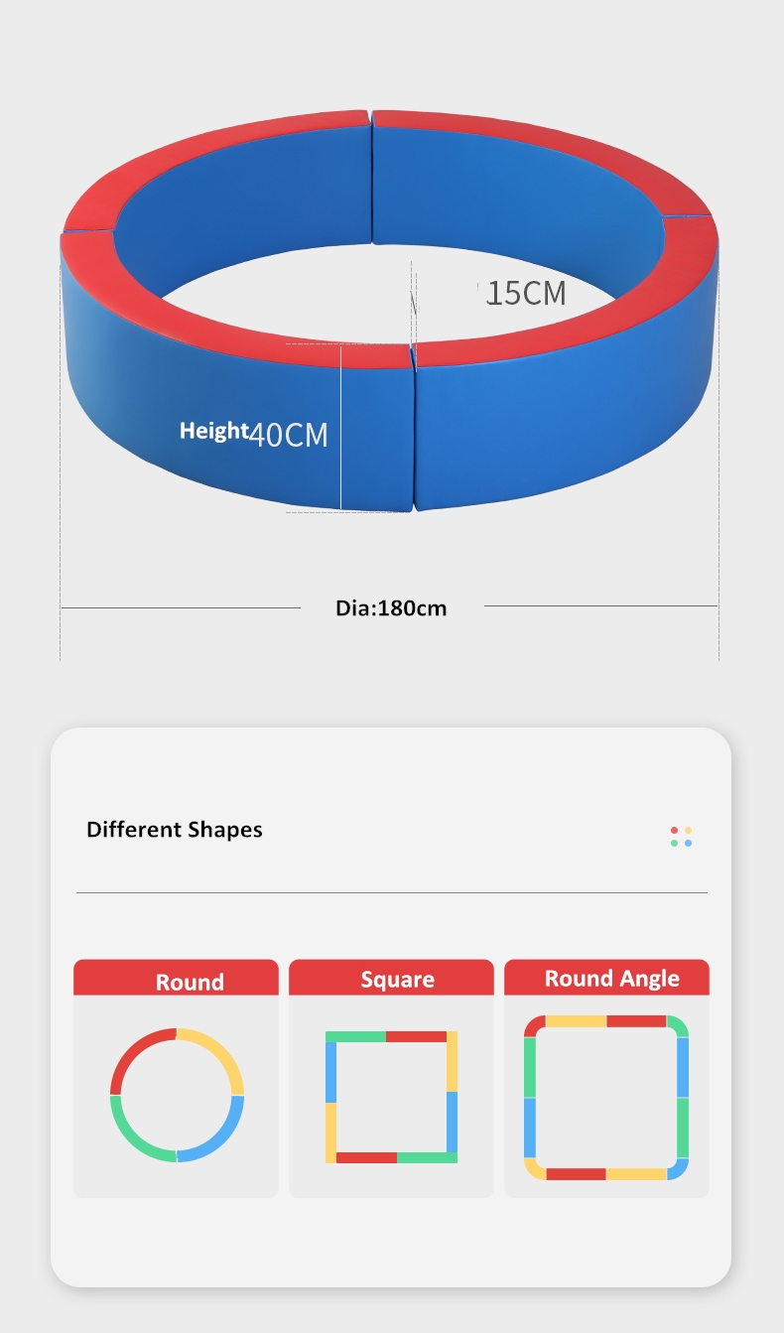784x1333 pixels.
Task: Click the white Height label on the ring
Action: pyautogui.click(x=213, y=431)
